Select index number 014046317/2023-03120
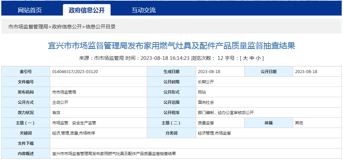343x161 pixels. pyautogui.click(x=75, y=72)
